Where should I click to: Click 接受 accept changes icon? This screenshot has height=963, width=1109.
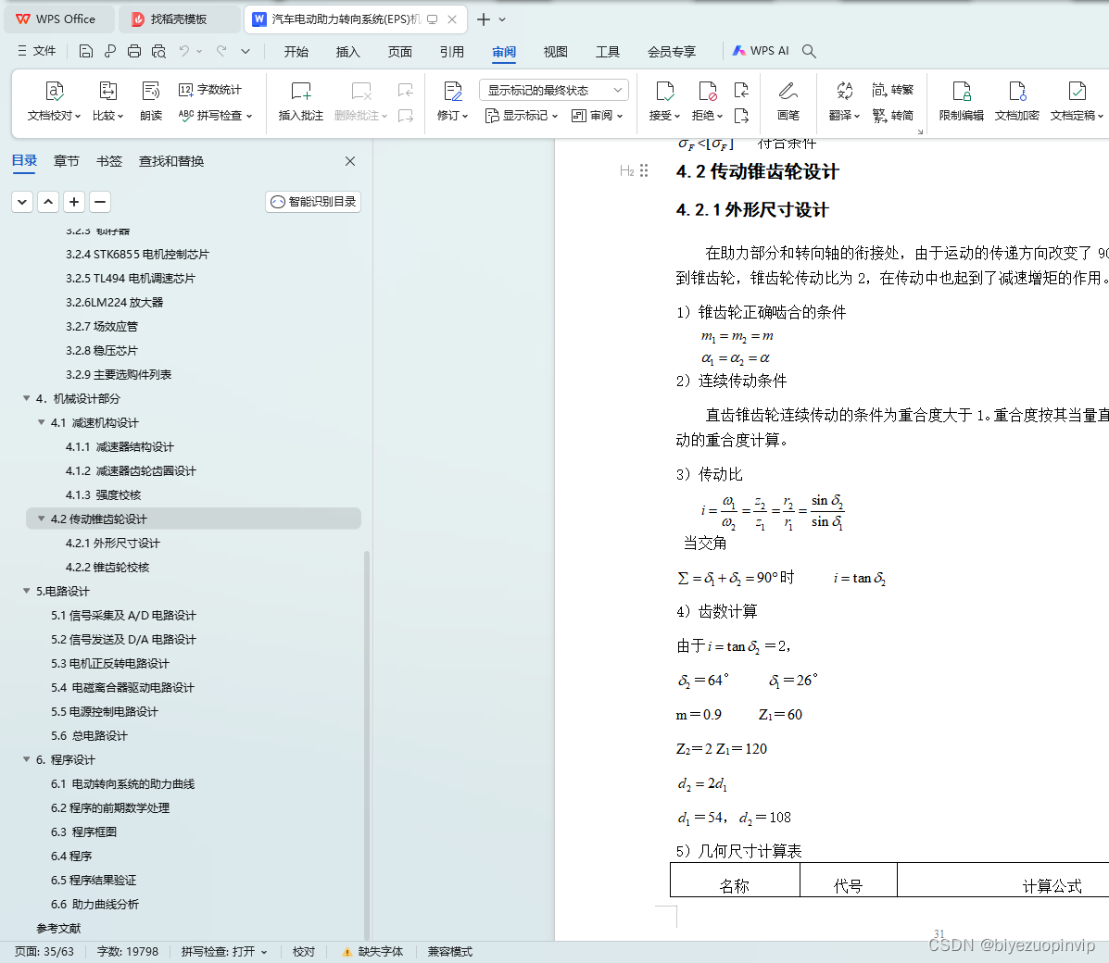(x=664, y=100)
